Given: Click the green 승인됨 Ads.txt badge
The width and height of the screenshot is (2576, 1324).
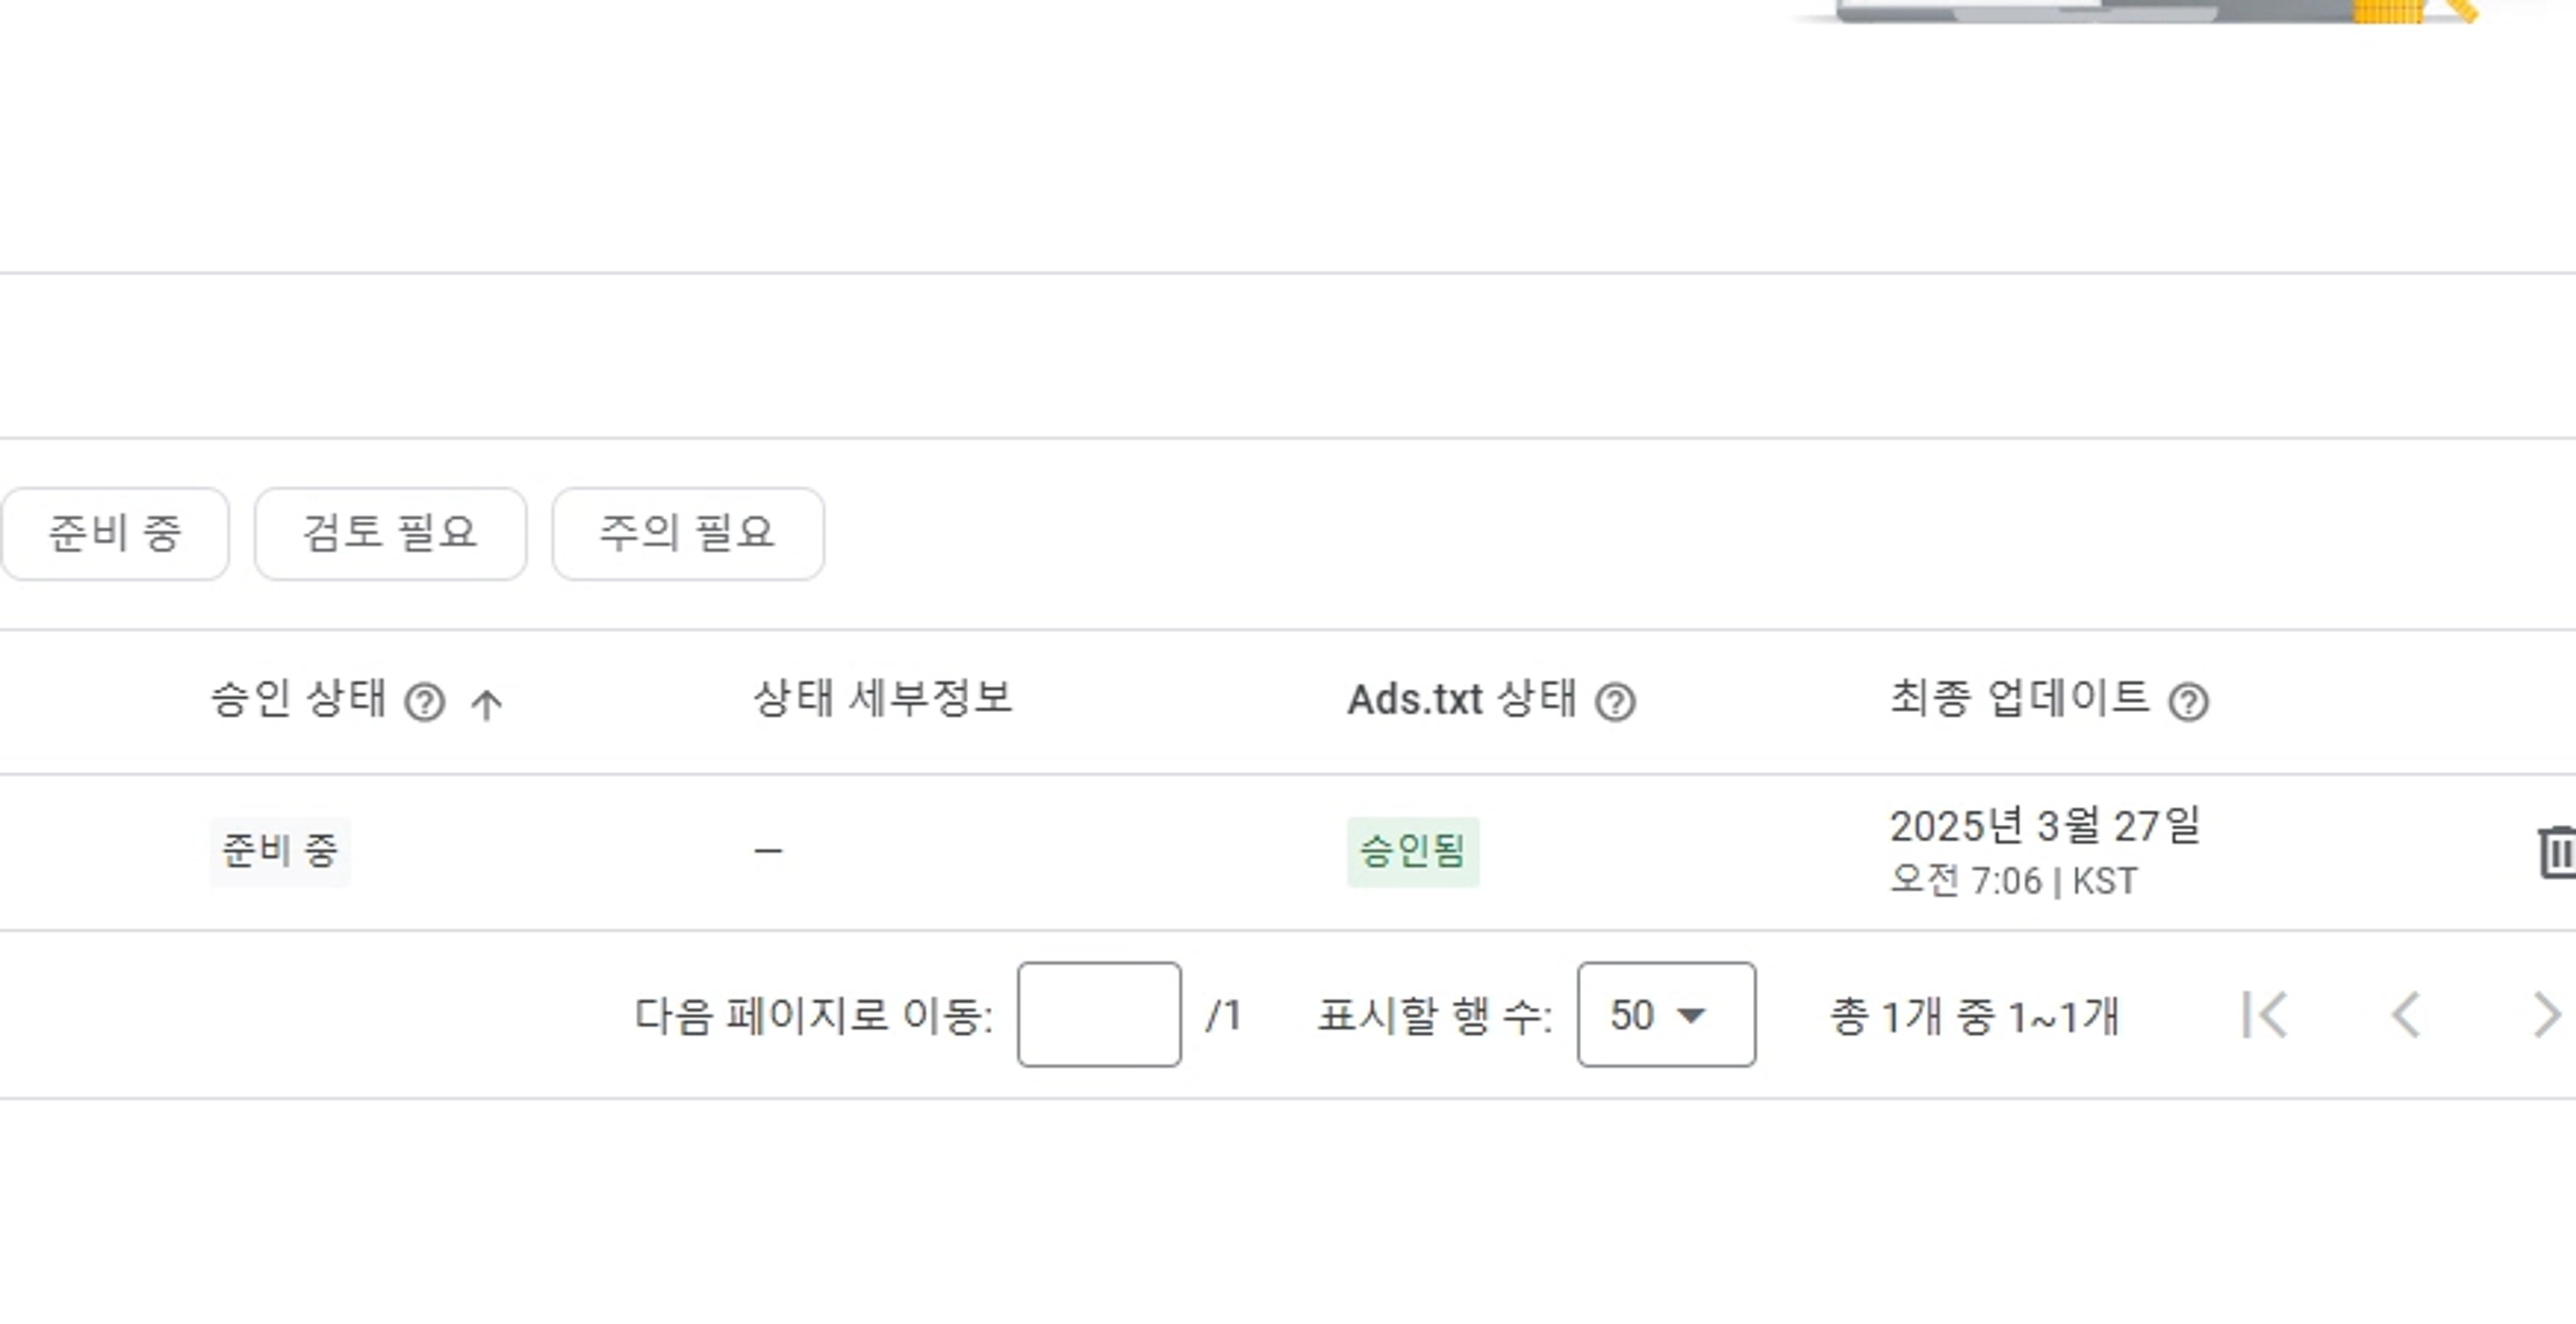Looking at the screenshot, I should tap(1412, 852).
